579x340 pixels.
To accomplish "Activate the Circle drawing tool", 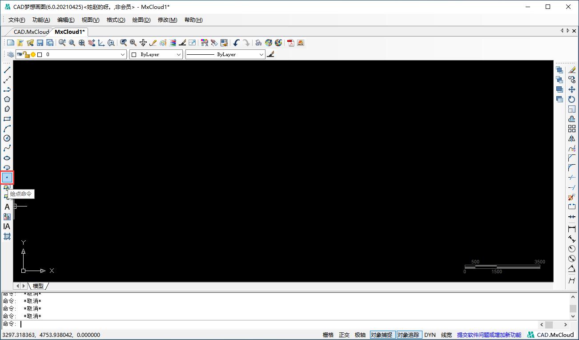I will pos(7,138).
